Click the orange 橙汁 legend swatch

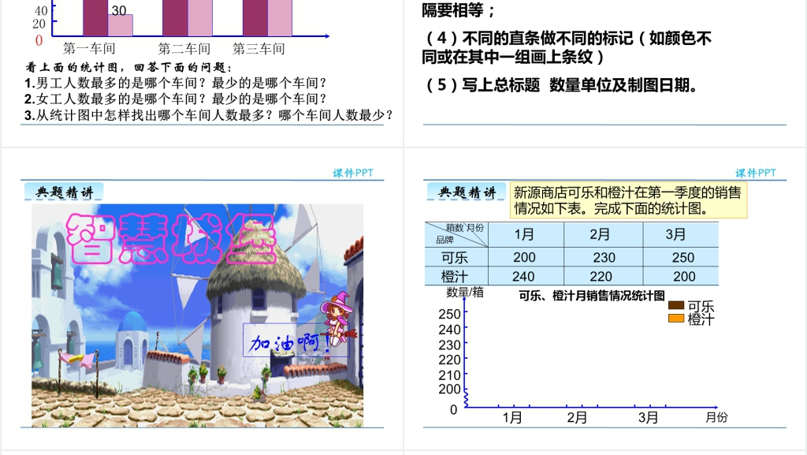(x=675, y=318)
